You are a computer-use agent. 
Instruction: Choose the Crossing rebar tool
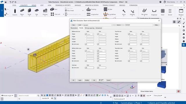91,9
